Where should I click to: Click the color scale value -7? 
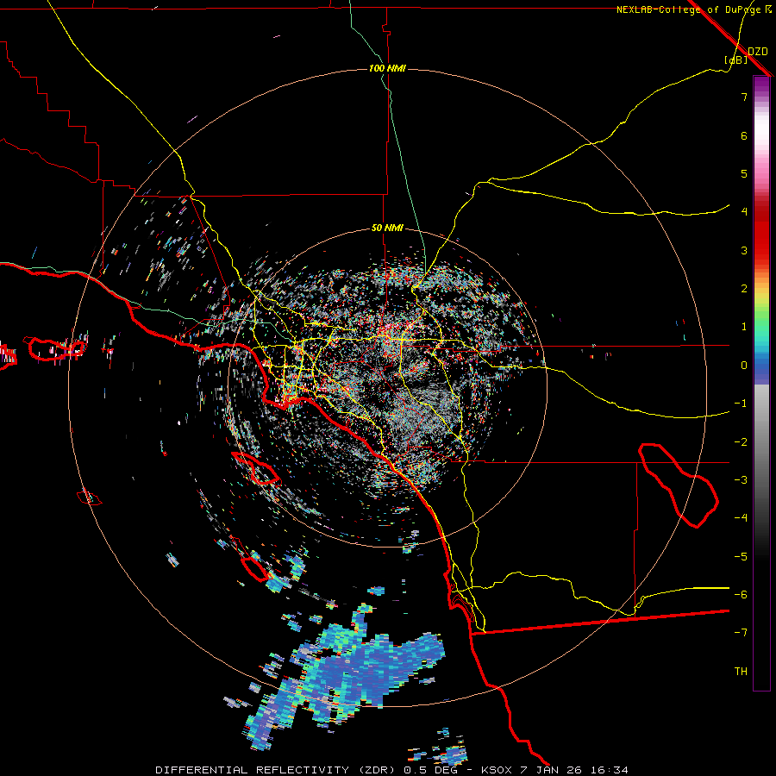click(x=741, y=633)
